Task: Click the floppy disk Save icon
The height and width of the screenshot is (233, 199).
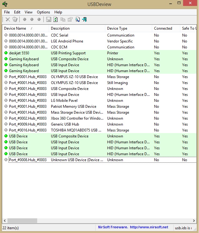Action: (x=49, y=19)
